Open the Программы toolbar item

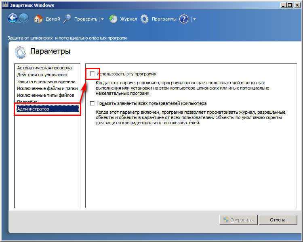point(164,19)
